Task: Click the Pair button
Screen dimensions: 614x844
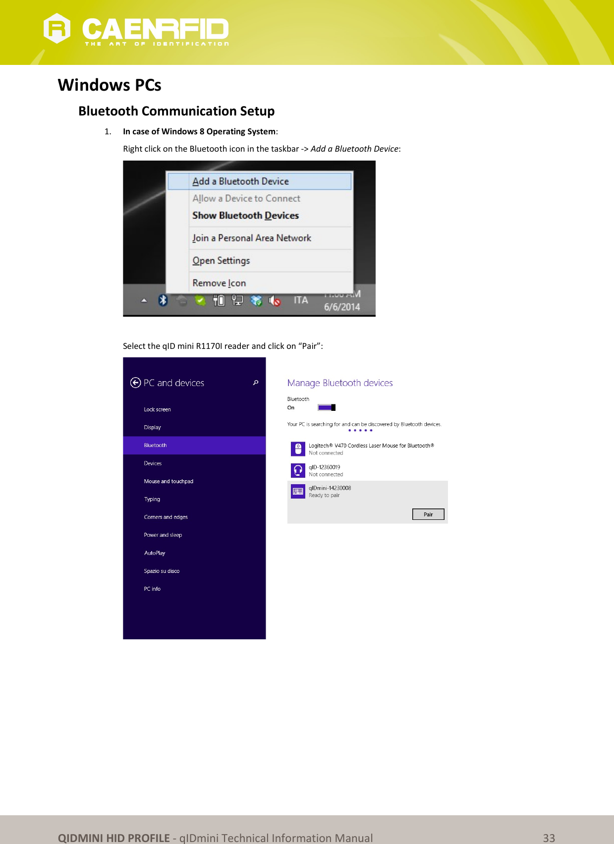Action: 428,514
